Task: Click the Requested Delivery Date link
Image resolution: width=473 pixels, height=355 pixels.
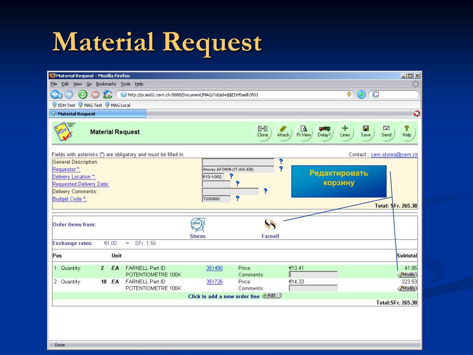Action: 81,184
